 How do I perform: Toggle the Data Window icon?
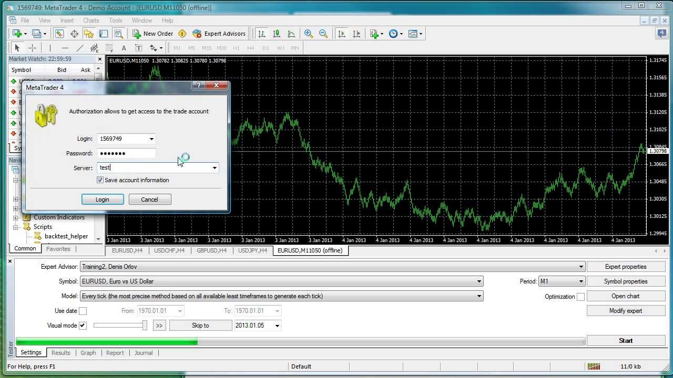[x=74, y=34]
